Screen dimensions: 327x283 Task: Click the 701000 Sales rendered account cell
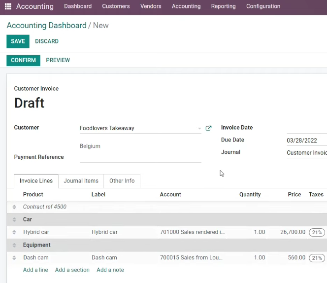(x=192, y=232)
